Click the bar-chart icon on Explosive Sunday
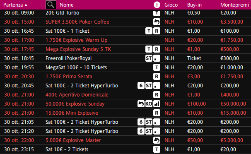 [x=157, y=104]
